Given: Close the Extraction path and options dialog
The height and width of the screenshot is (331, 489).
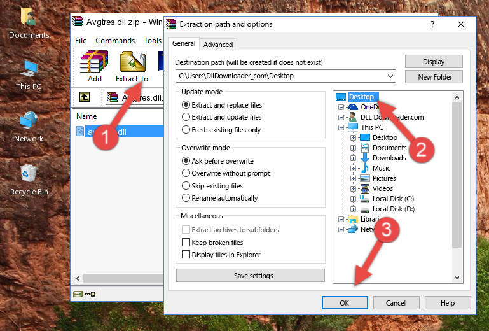Looking at the screenshot, I should (x=461, y=24).
